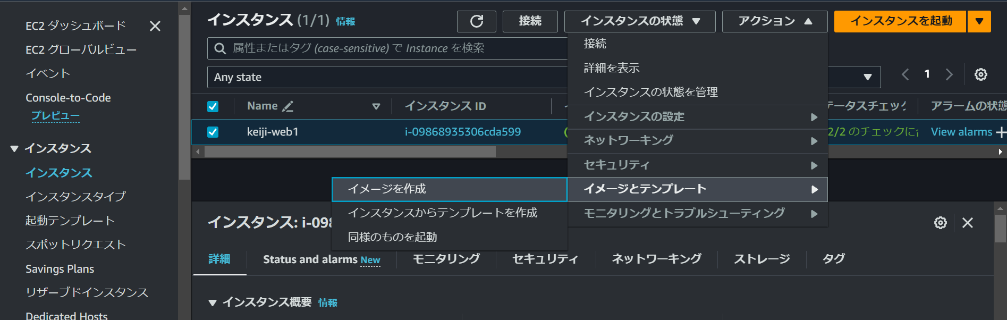Click the search magnifier icon
This screenshot has width=1007, height=320.
(x=220, y=48)
